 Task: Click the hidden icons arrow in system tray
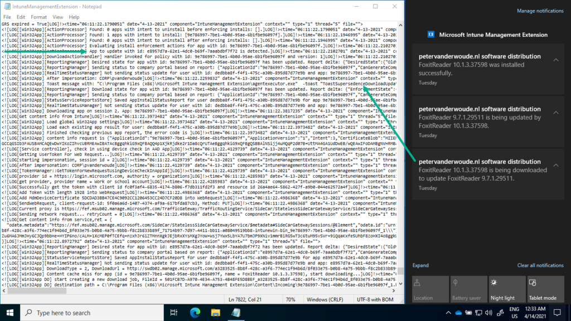pyautogui.click(x=449, y=313)
